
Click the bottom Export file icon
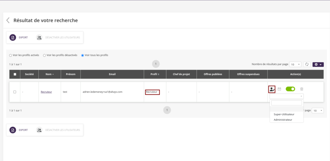pyautogui.click(x=13, y=130)
